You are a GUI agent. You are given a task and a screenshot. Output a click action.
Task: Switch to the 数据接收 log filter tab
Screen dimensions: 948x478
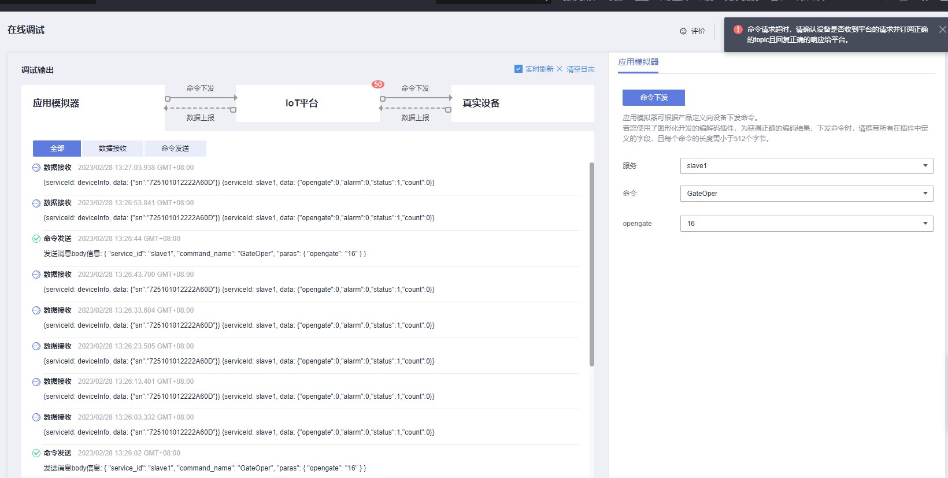113,149
